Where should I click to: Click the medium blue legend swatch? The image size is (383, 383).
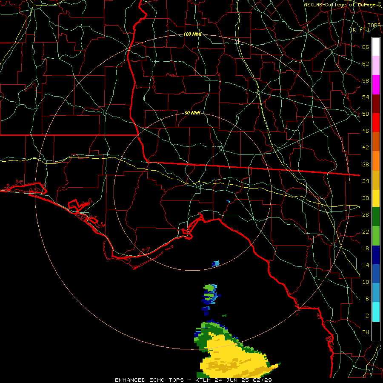pyautogui.click(x=376, y=274)
